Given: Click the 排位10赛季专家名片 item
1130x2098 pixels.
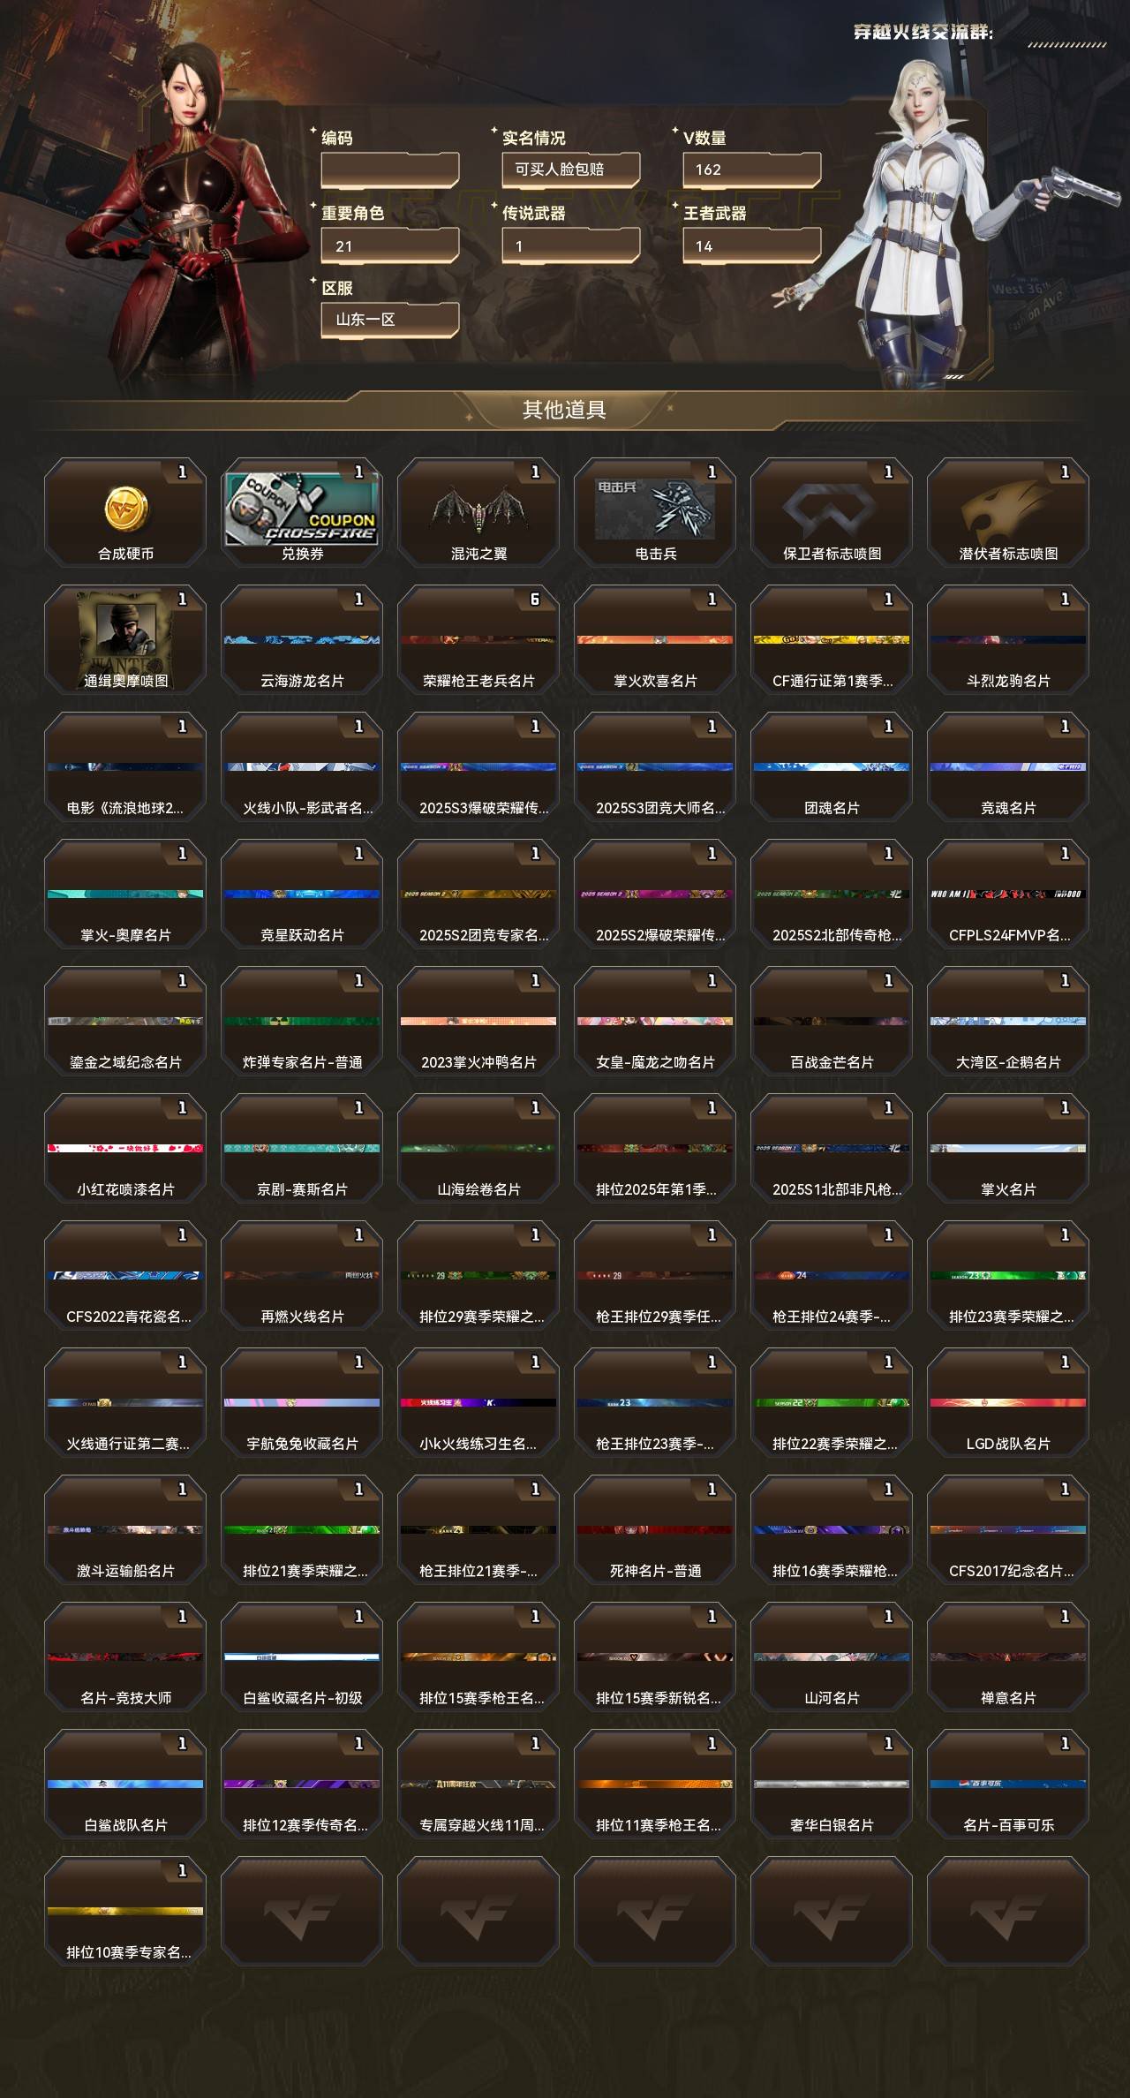Looking at the screenshot, I should click(125, 1912).
